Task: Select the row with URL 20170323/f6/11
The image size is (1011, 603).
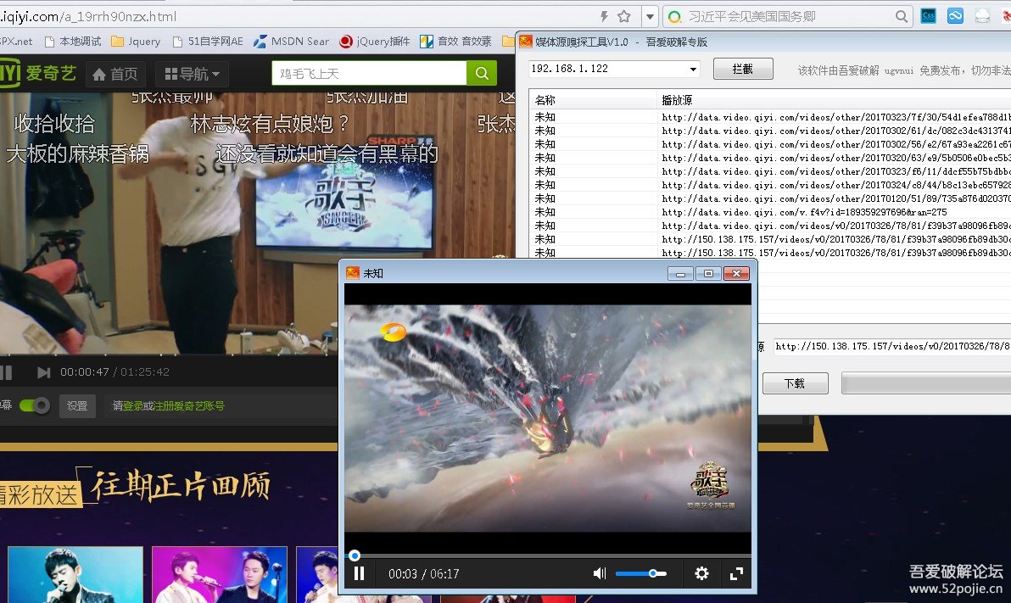Action: coord(770,171)
